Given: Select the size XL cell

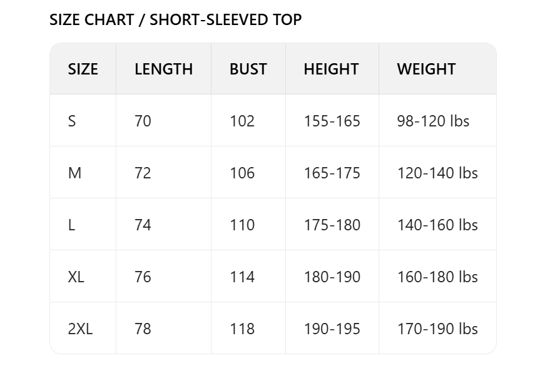Looking at the screenshot, I should click(76, 277).
